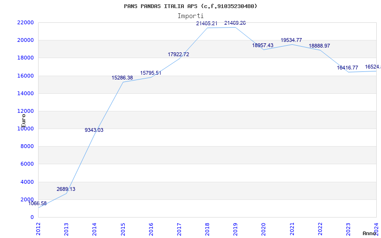Click data label 18957.43
Viewport: 381px width, 238px height.
point(263,45)
